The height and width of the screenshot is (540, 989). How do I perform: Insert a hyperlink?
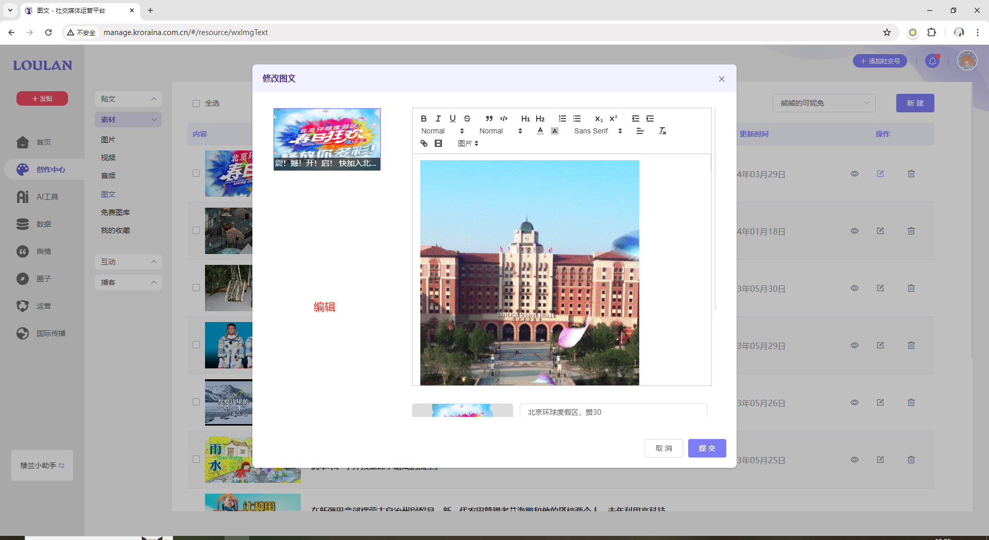(423, 143)
